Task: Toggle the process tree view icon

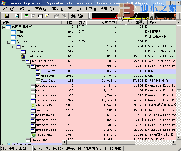Action: [33, 16]
